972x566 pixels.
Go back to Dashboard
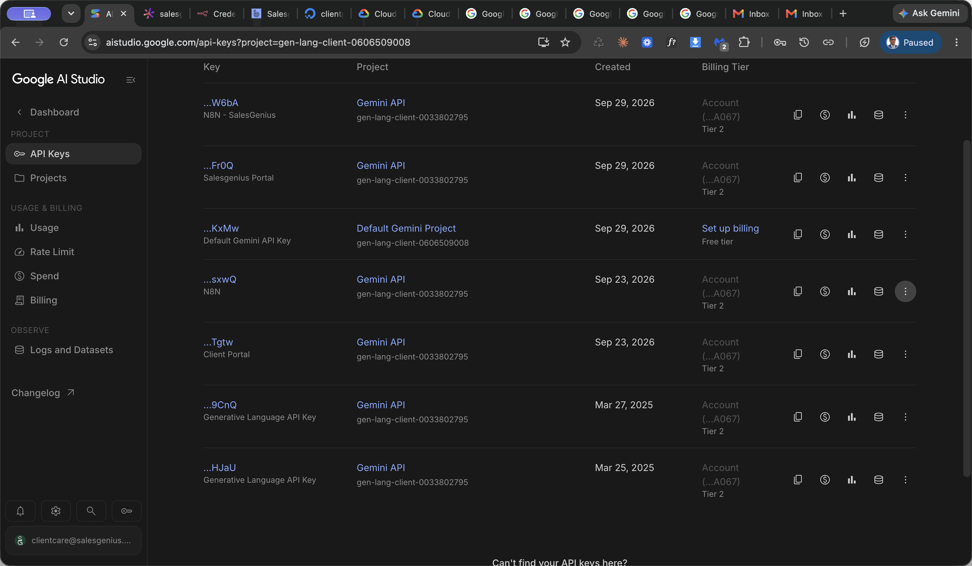pyautogui.click(x=48, y=112)
